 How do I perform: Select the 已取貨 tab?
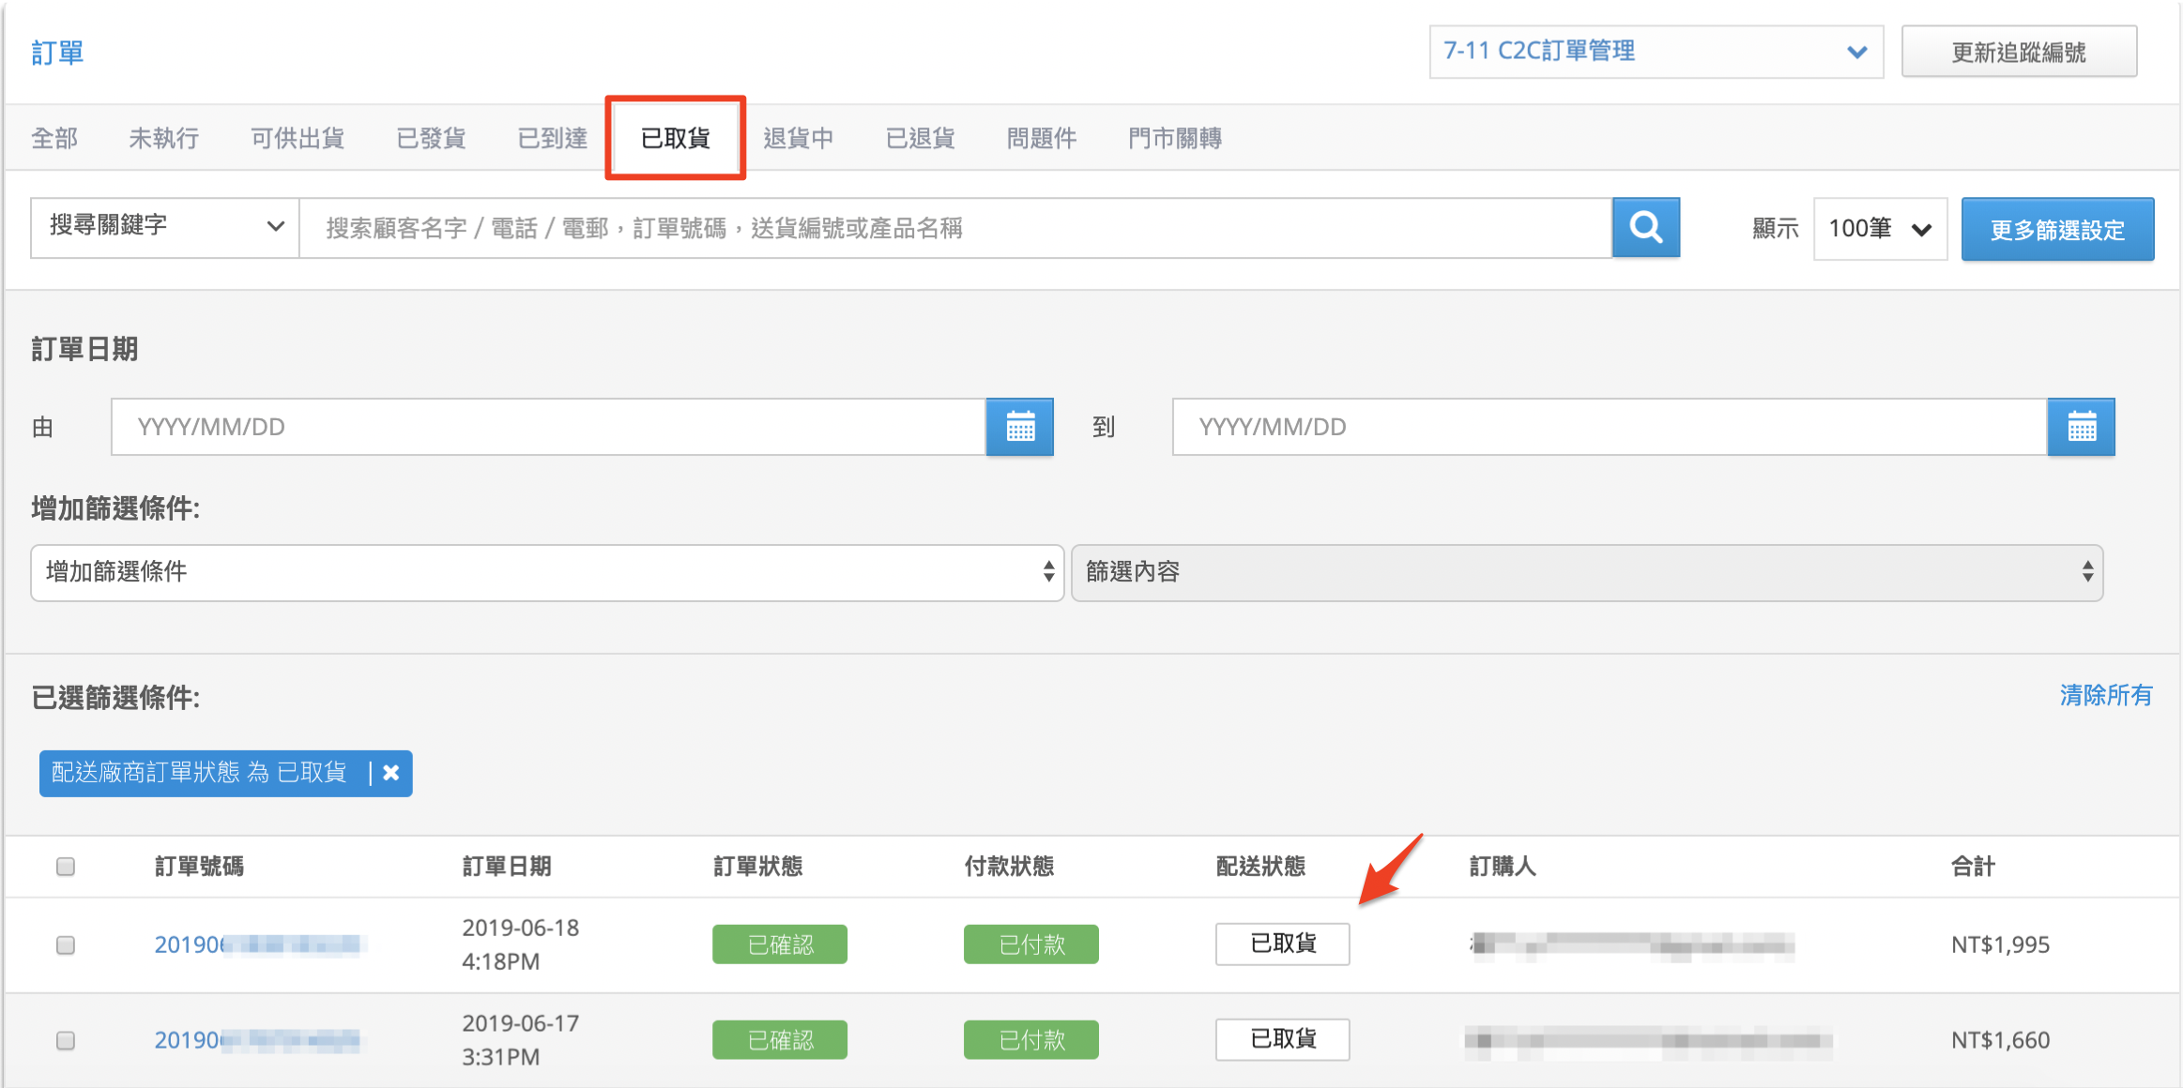[x=676, y=138]
